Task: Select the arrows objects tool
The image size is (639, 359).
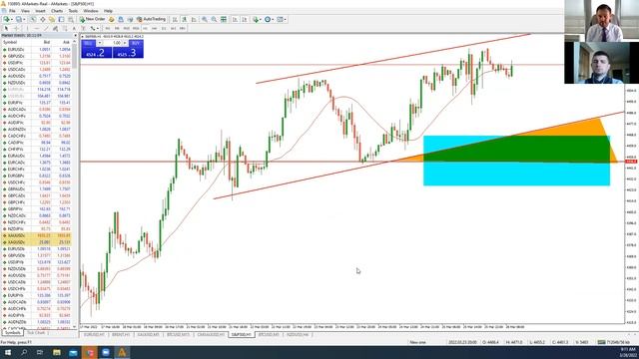Action: [93, 29]
